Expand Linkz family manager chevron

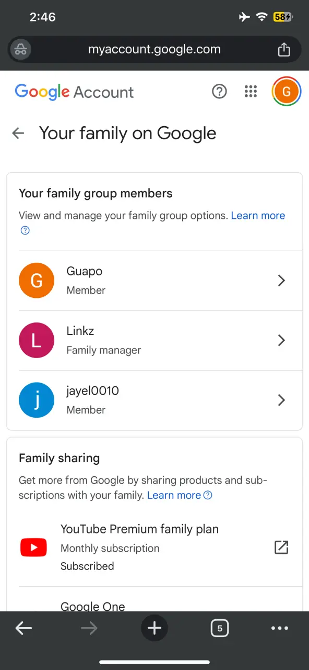[281, 340]
